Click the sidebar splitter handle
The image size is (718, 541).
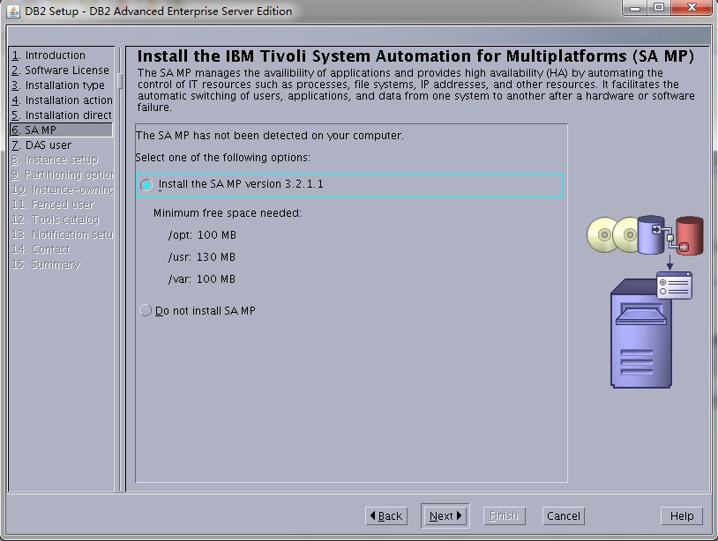120,81
